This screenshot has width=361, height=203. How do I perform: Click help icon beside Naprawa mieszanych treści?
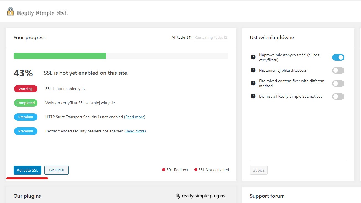tap(253, 57)
